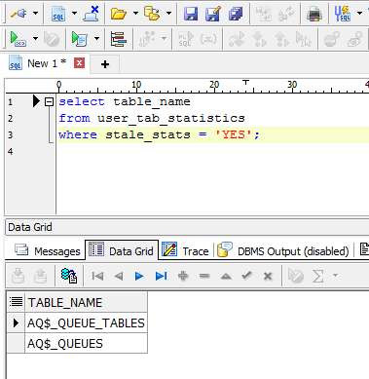The image size is (369, 379).
Task: Select the AQ$_QUEUES row cell
Action: click(86, 344)
